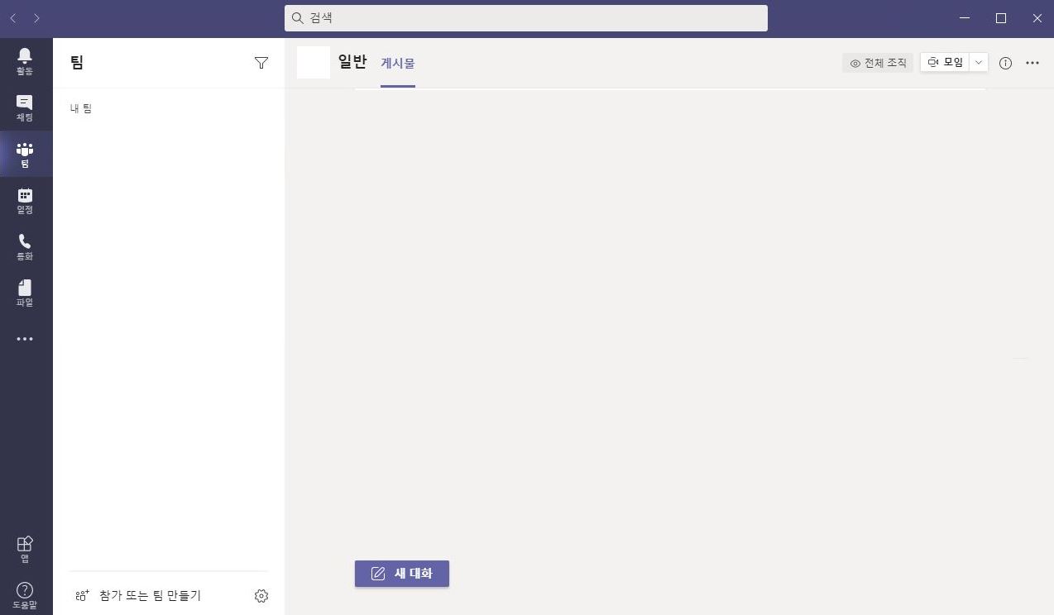Open team management settings gear icon
This screenshot has width=1054, height=615.
[261, 596]
